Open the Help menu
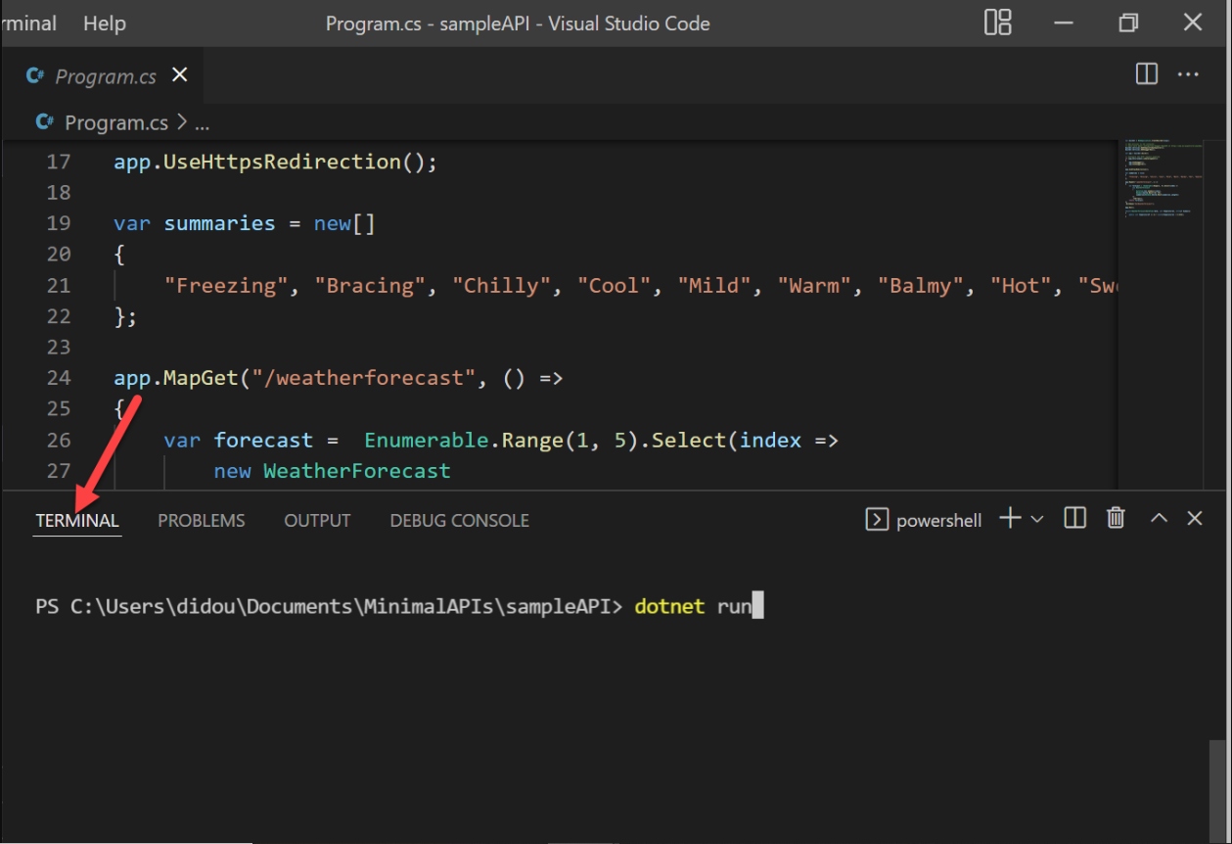This screenshot has width=1232, height=844. point(104,23)
